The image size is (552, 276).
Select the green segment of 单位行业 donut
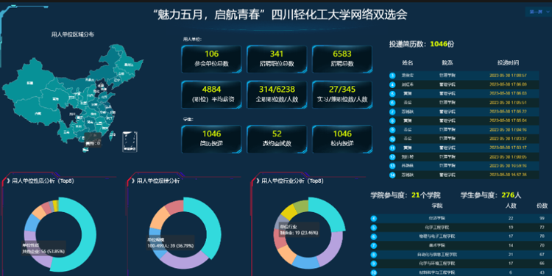(301, 206)
